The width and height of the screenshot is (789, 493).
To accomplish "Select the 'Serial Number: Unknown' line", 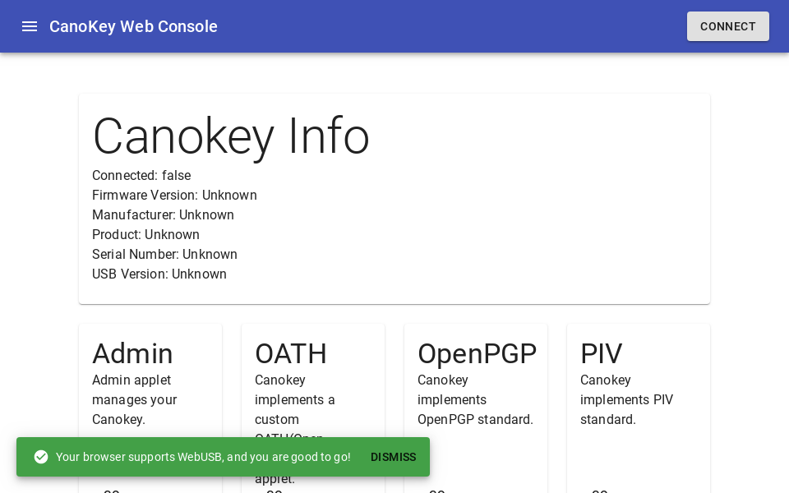I will point(164,254).
